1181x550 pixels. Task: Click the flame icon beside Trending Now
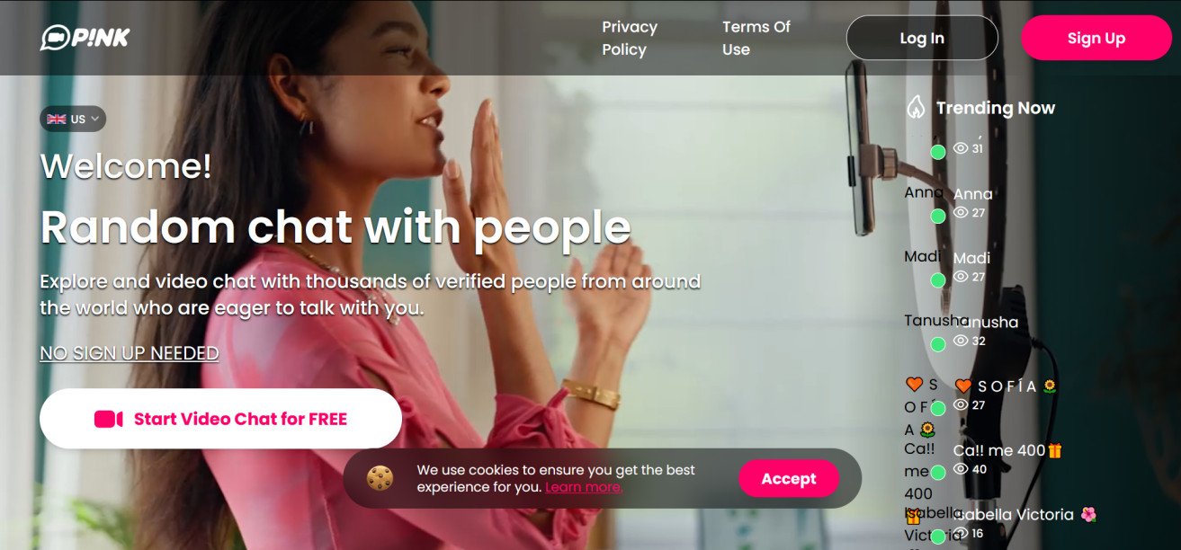pos(916,108)
